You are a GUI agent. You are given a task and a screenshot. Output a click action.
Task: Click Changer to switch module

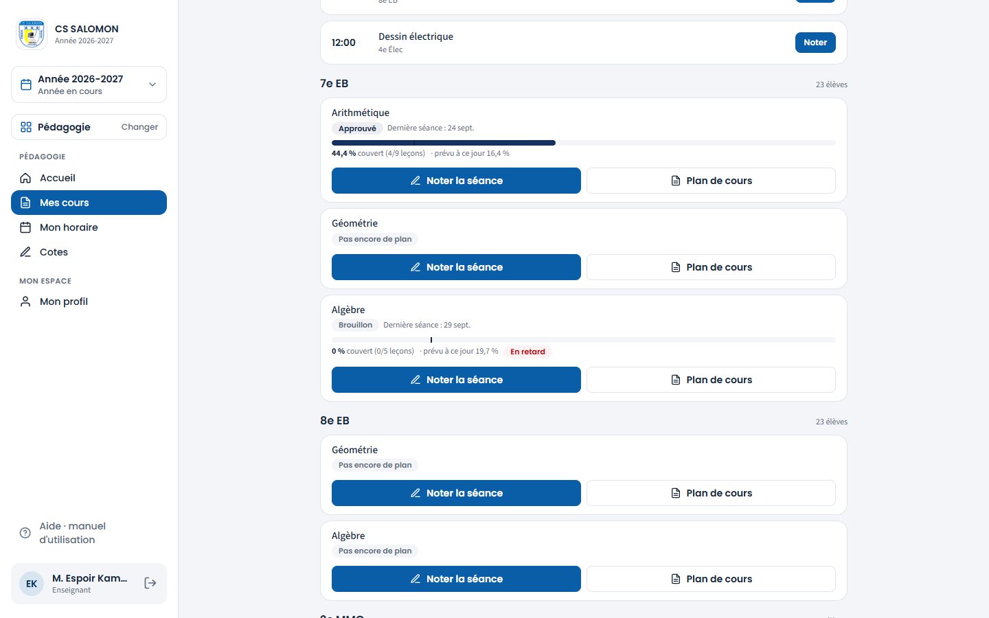(139, 127)
